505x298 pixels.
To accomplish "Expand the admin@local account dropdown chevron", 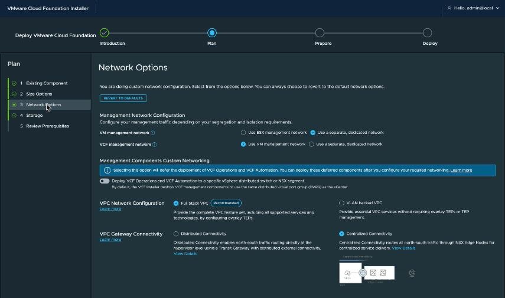I will 497,8.
